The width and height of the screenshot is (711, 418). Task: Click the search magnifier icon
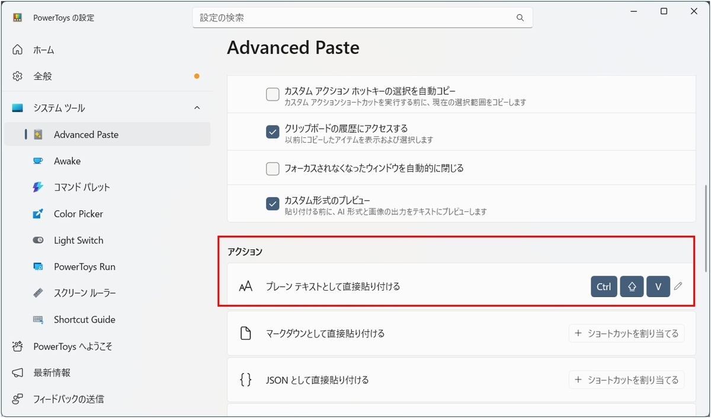tap(520, 18)
